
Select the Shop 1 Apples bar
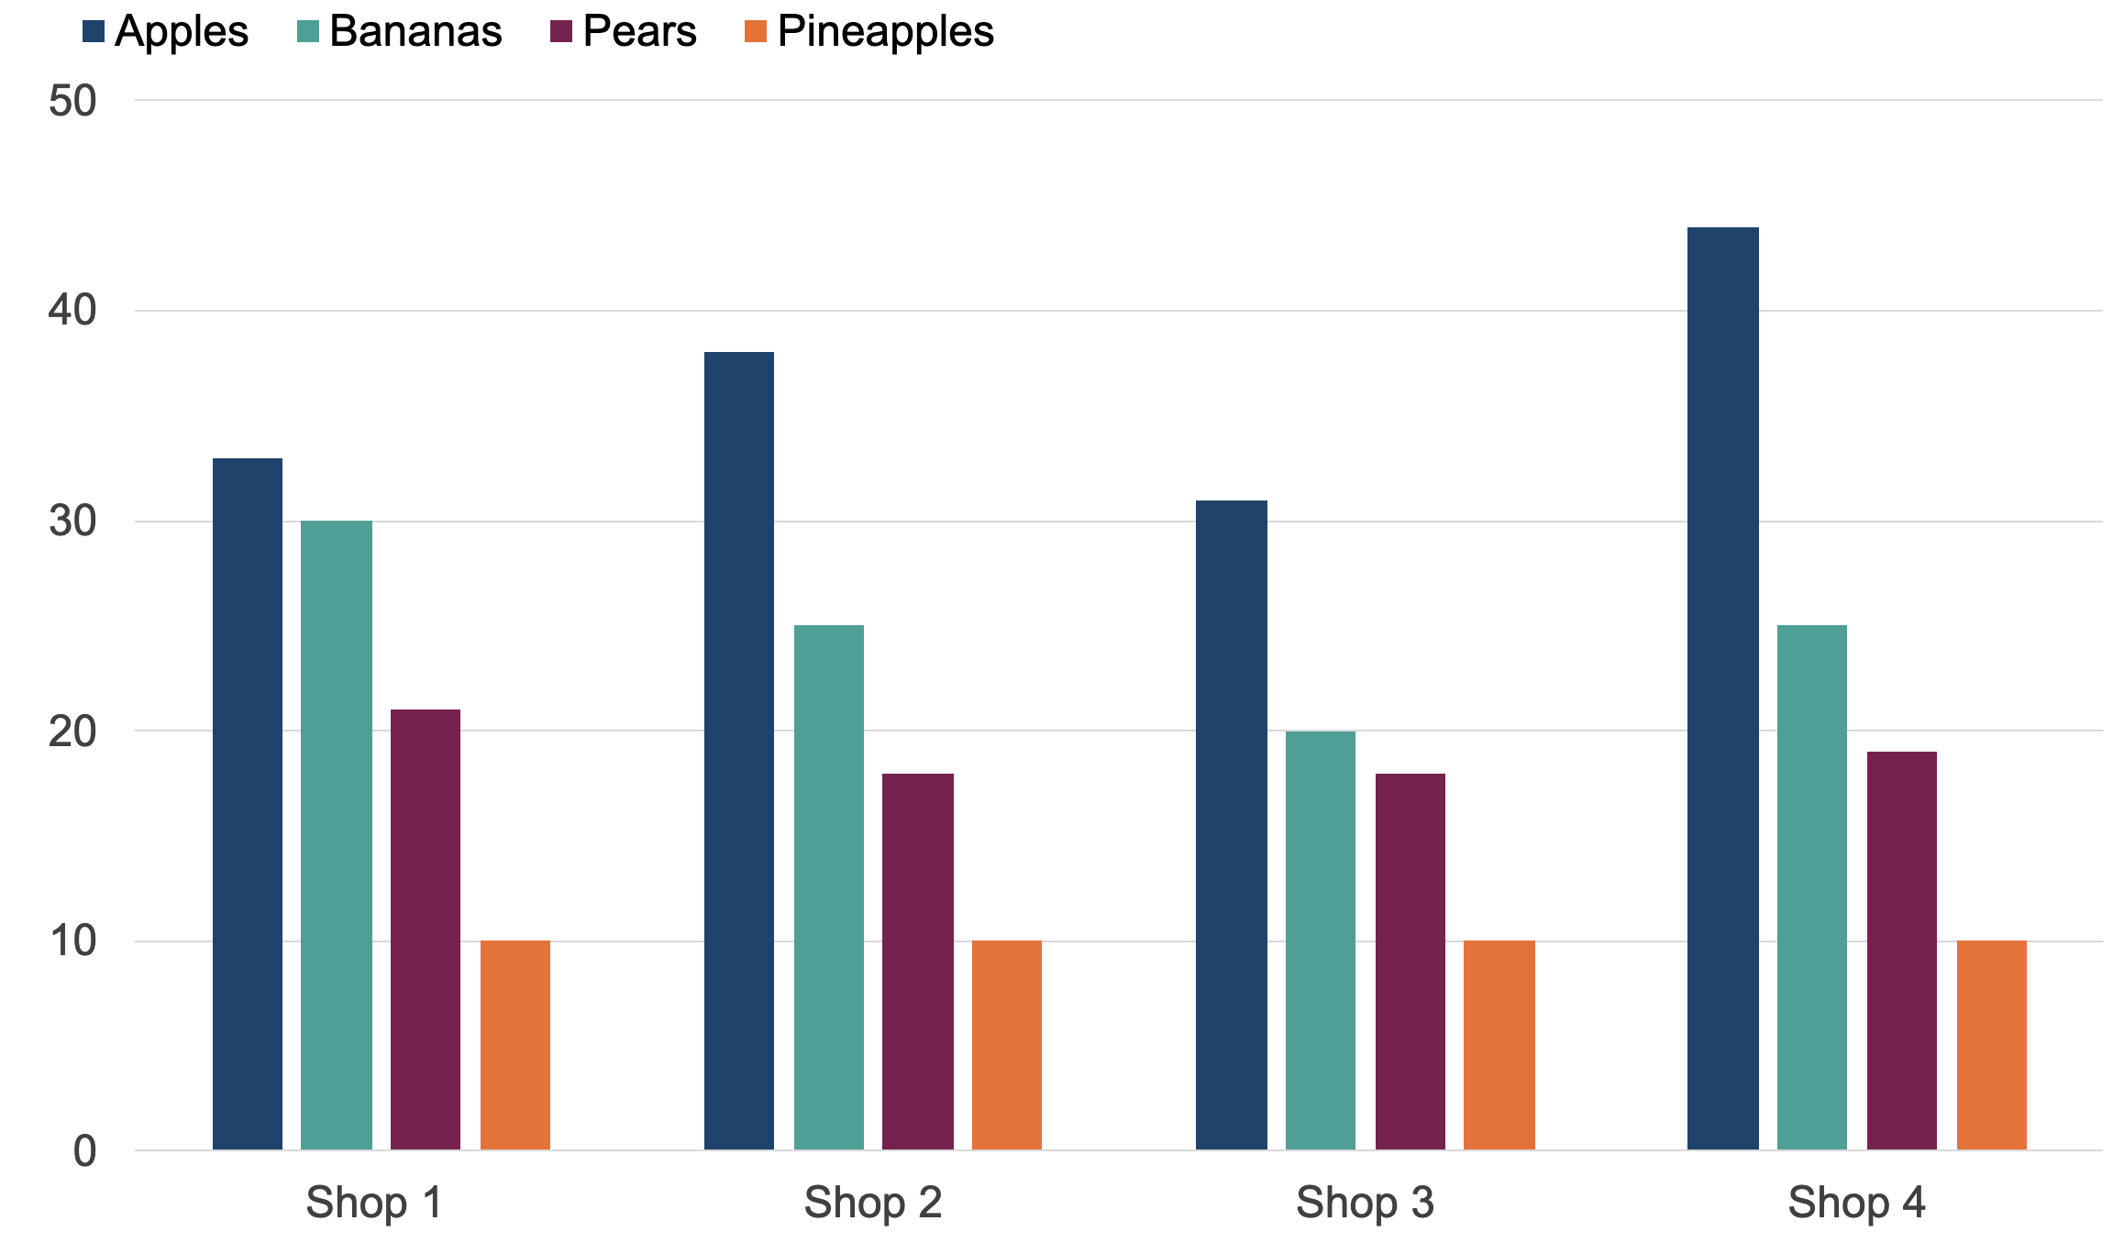coord(248,804)
